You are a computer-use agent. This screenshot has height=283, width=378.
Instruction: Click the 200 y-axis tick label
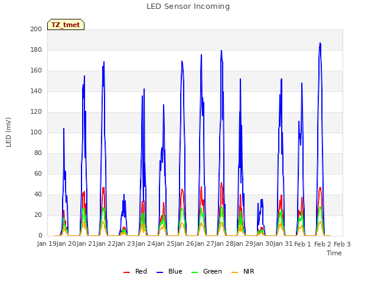[36, 29]
